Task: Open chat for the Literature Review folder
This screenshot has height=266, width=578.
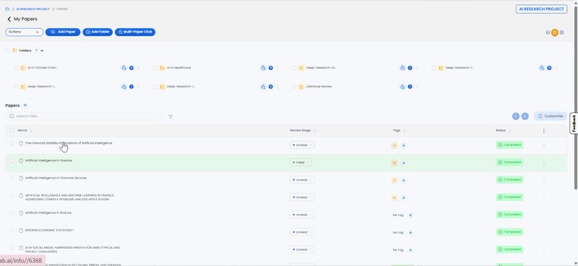Action: (402, 87)
